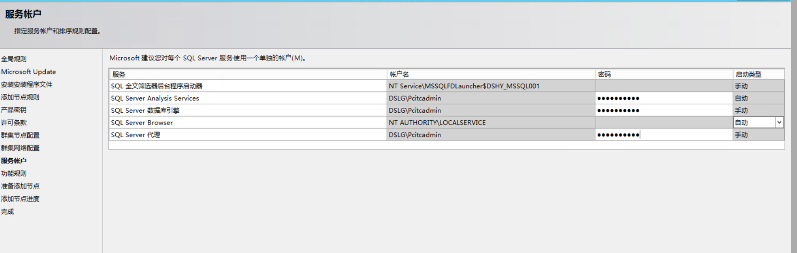The image size is (797, 253).
Task: Select SQL Server 代理 service cell
Action: tap(248, 135)
